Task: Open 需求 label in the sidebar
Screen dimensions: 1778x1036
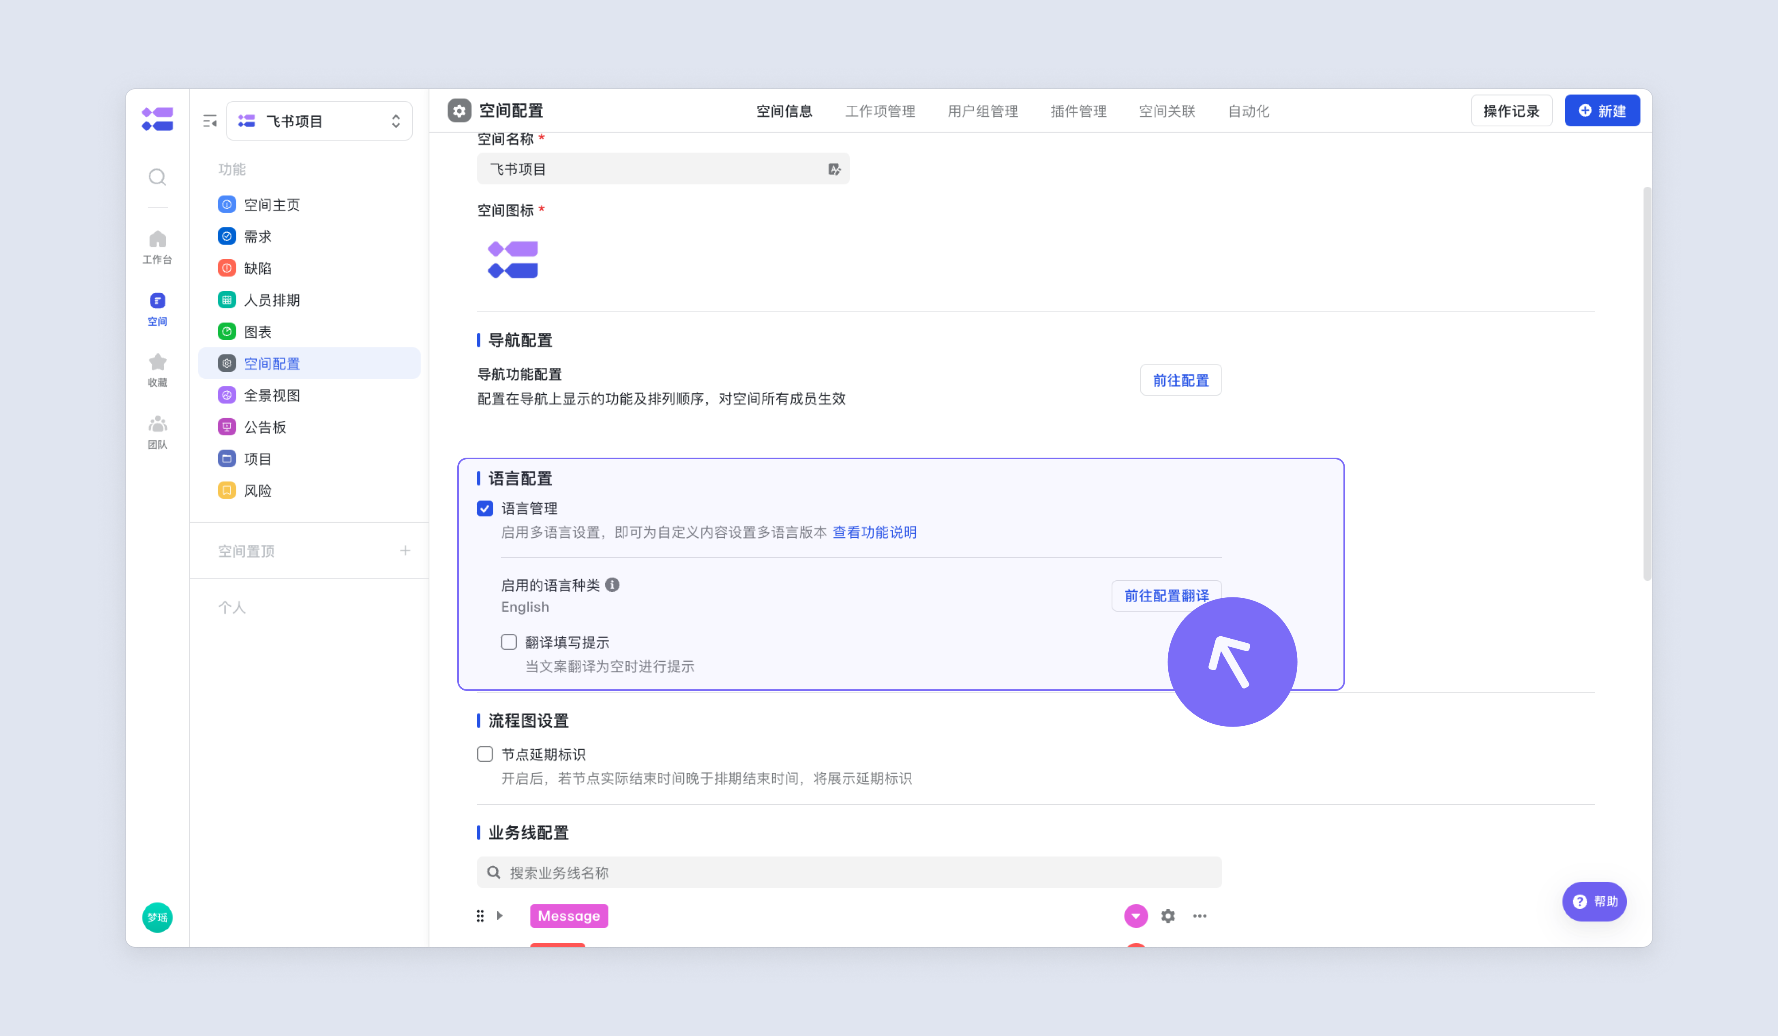Action: coord(257,236)
